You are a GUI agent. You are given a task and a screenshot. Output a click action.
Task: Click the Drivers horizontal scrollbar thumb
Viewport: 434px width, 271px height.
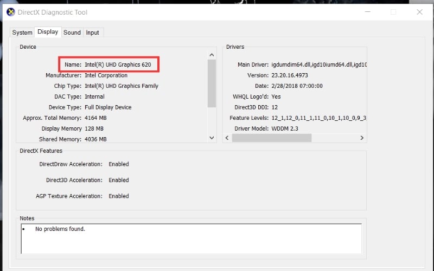point(272,138)
